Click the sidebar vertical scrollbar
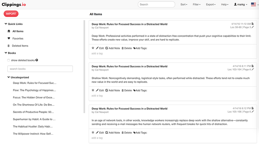The image size is (259, 145). point(84,67)
